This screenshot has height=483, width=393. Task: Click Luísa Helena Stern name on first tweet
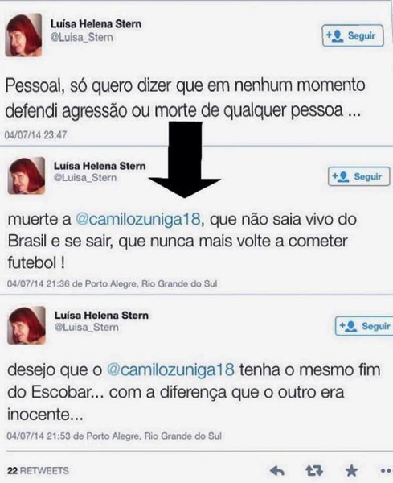(x=96, y=24)
